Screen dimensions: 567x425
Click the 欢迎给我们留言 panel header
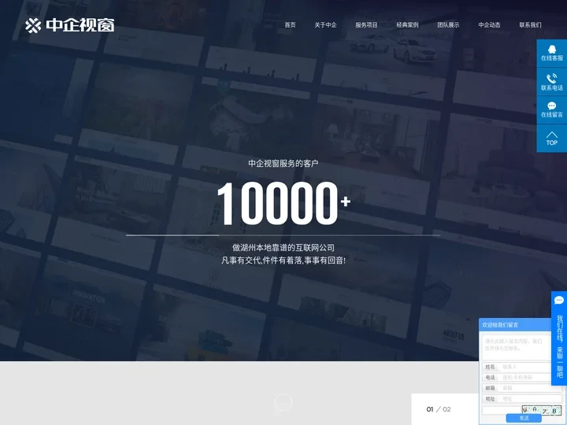click(x=515, y=325)
